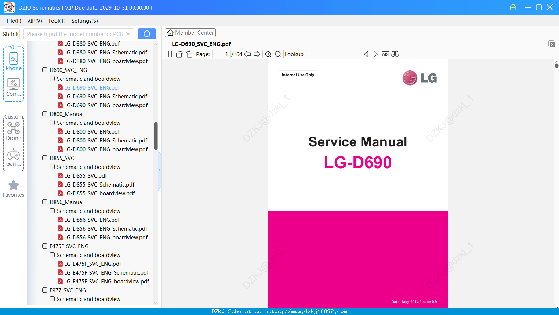Open the Computer category icon
Screen dimensions: 559x315
click(x=14, y=87)
